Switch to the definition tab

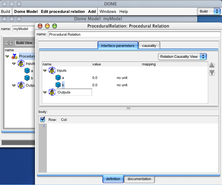[113, 179]
